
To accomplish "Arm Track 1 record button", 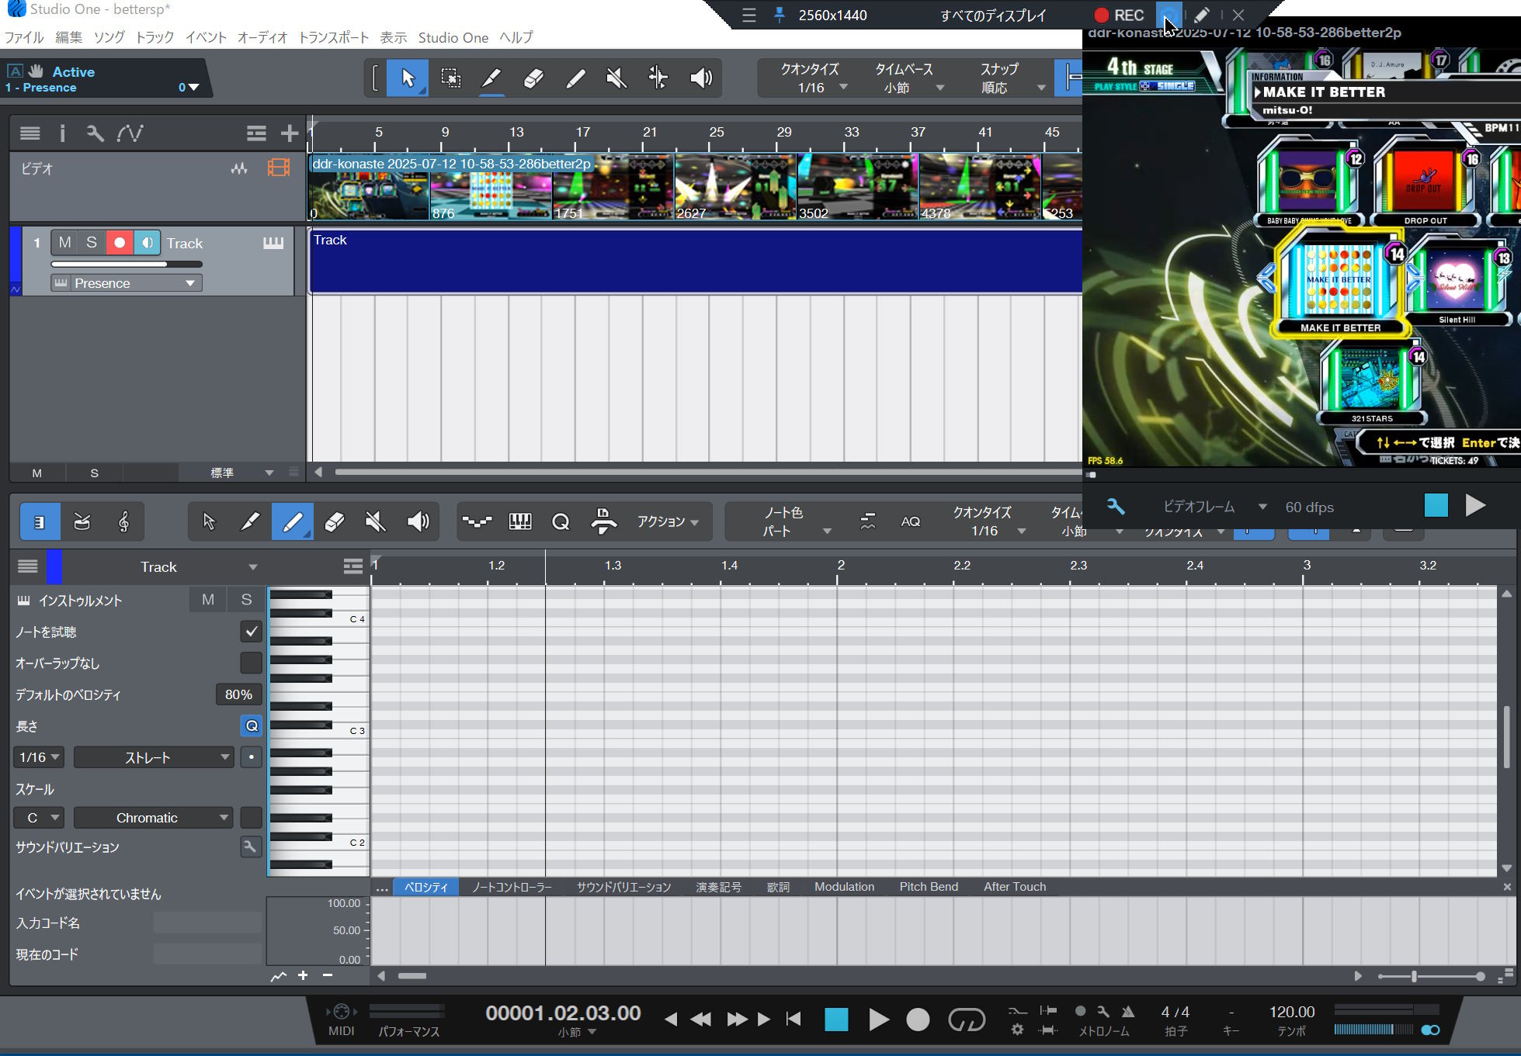I will click(120, 243).
